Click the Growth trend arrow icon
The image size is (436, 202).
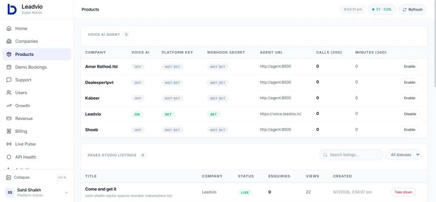(9, 106)
